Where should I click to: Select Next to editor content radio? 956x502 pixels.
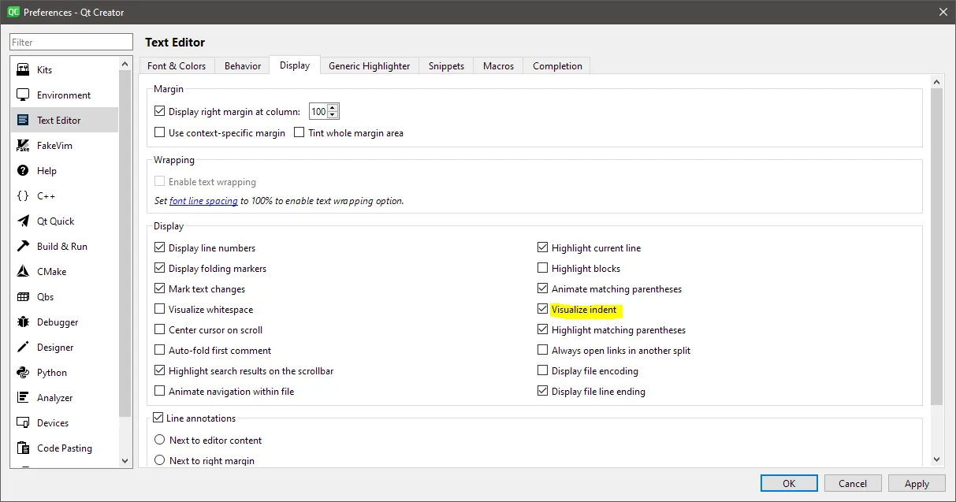160,440
